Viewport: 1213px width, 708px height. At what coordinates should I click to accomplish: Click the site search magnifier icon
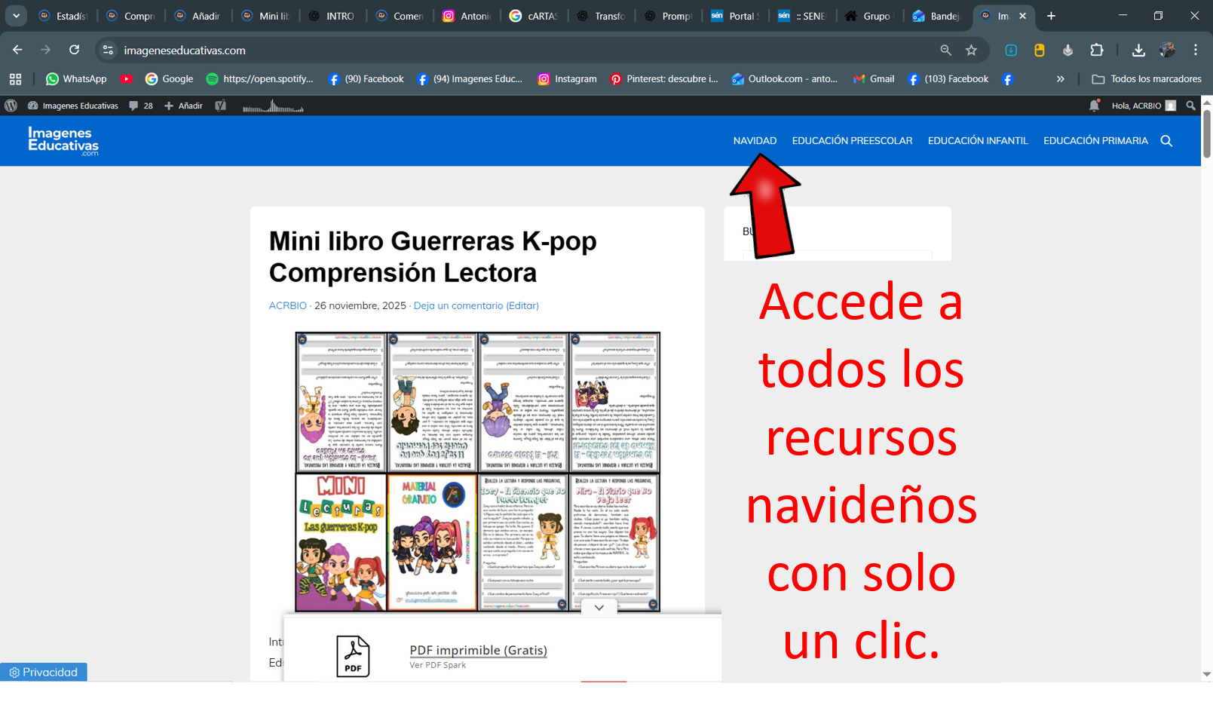pos(1166,141)
